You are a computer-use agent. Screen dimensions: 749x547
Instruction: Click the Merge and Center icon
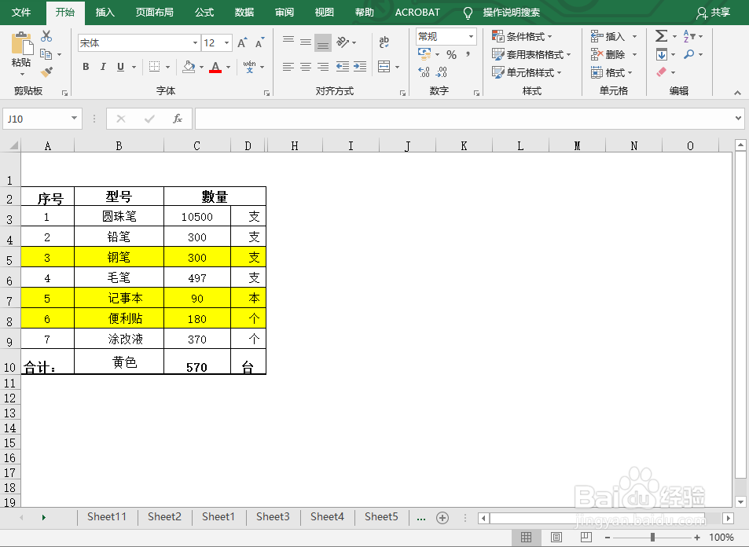(x=383, y=66)
